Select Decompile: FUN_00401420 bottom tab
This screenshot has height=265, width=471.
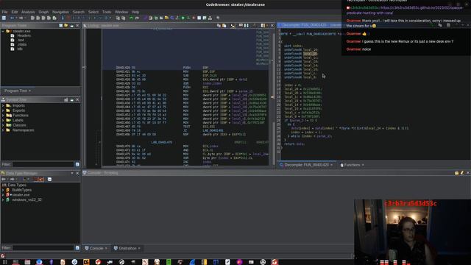pyautogui.click(x=306, y=165)
